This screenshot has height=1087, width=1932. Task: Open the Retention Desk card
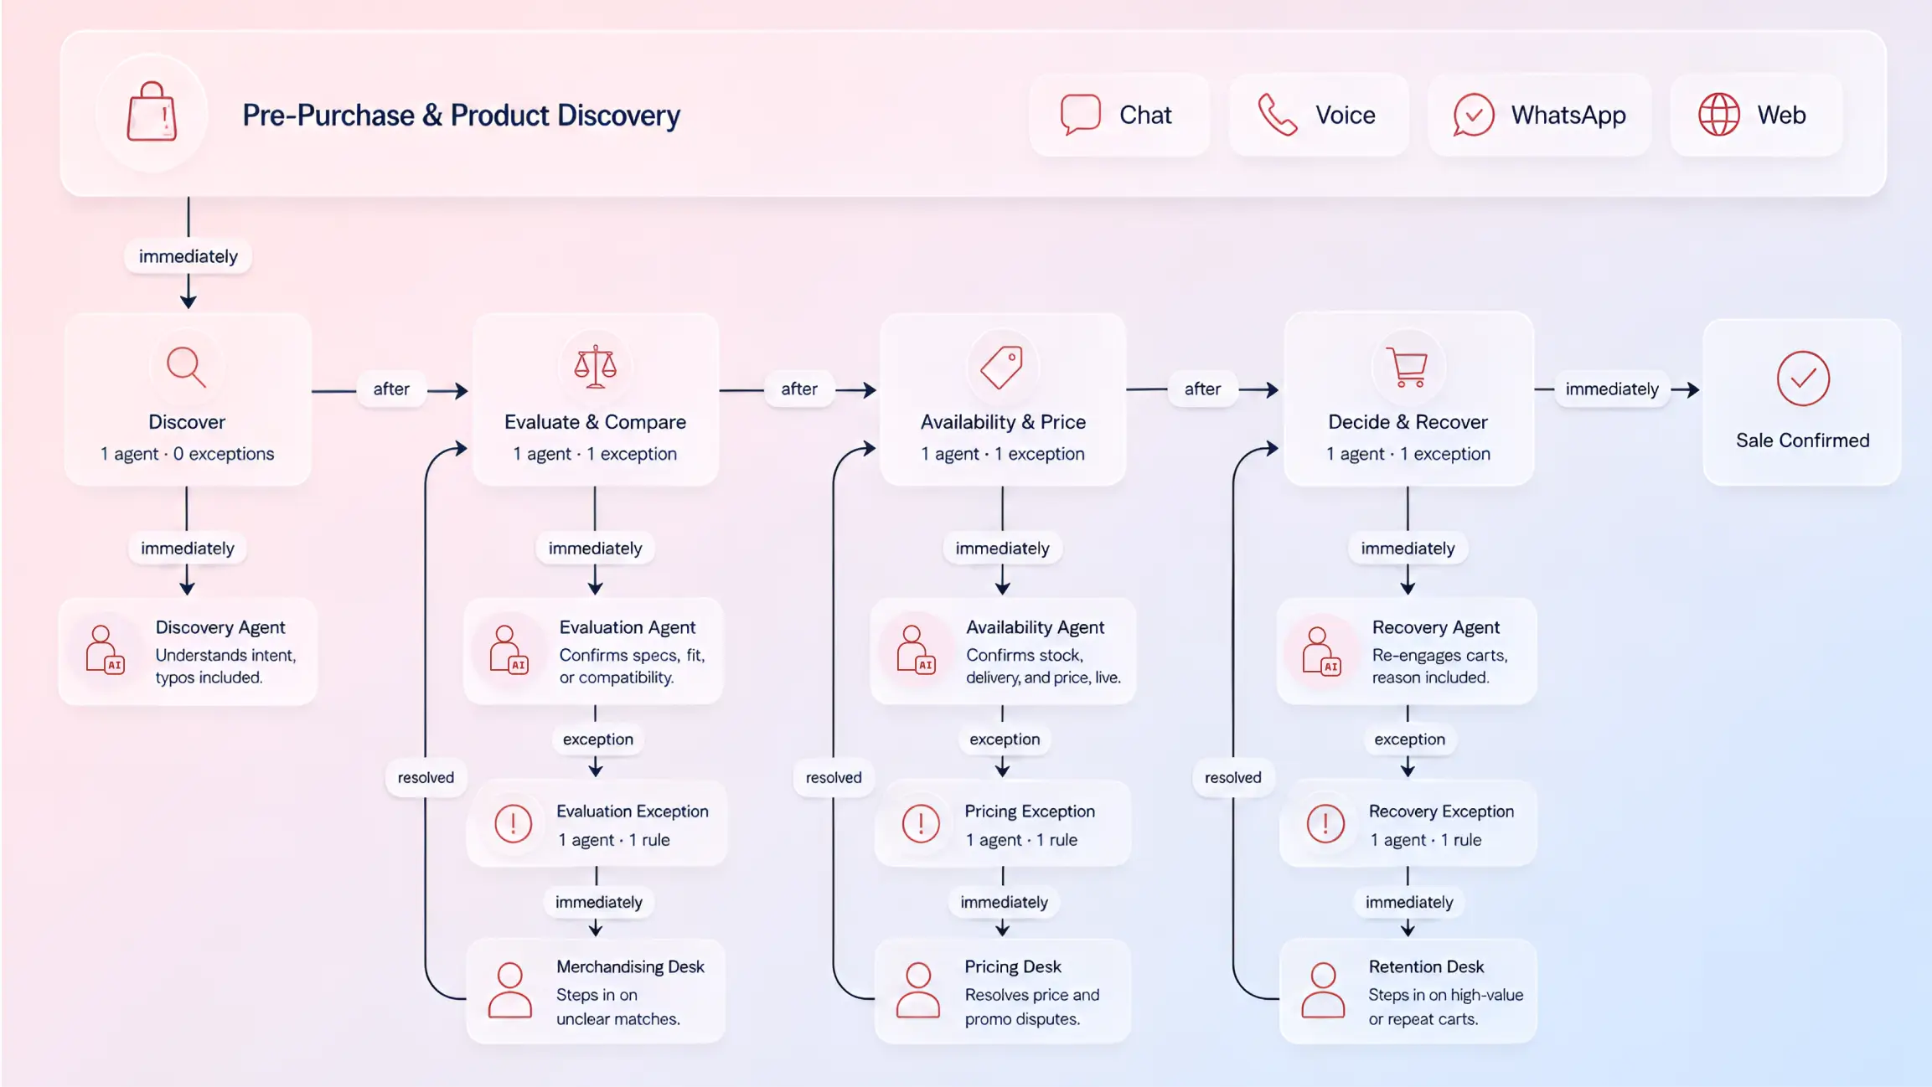point(1408,992)
